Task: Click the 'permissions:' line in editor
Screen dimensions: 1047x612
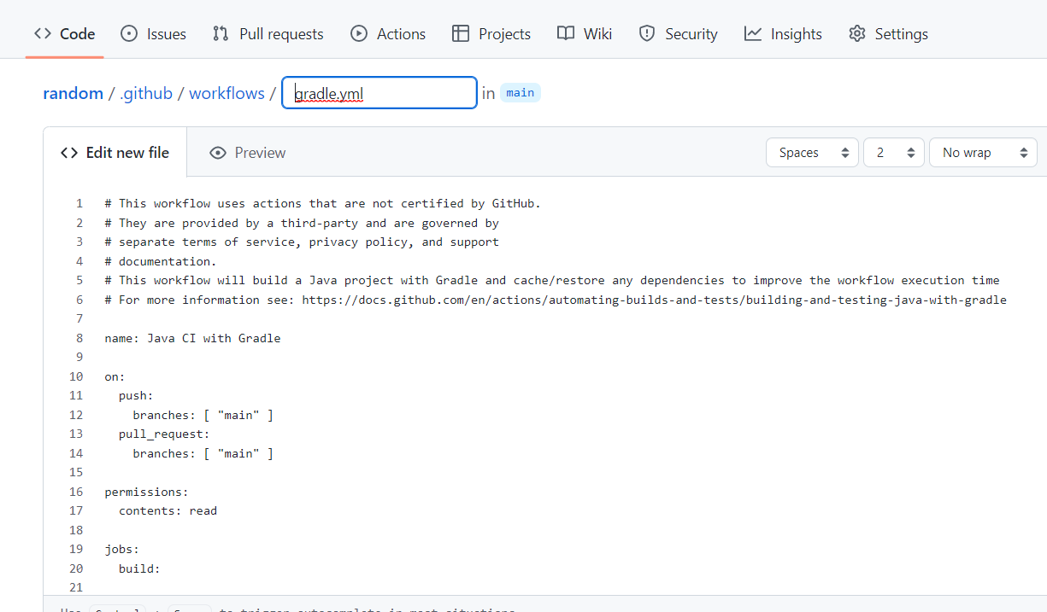Action: pos(146,492)
